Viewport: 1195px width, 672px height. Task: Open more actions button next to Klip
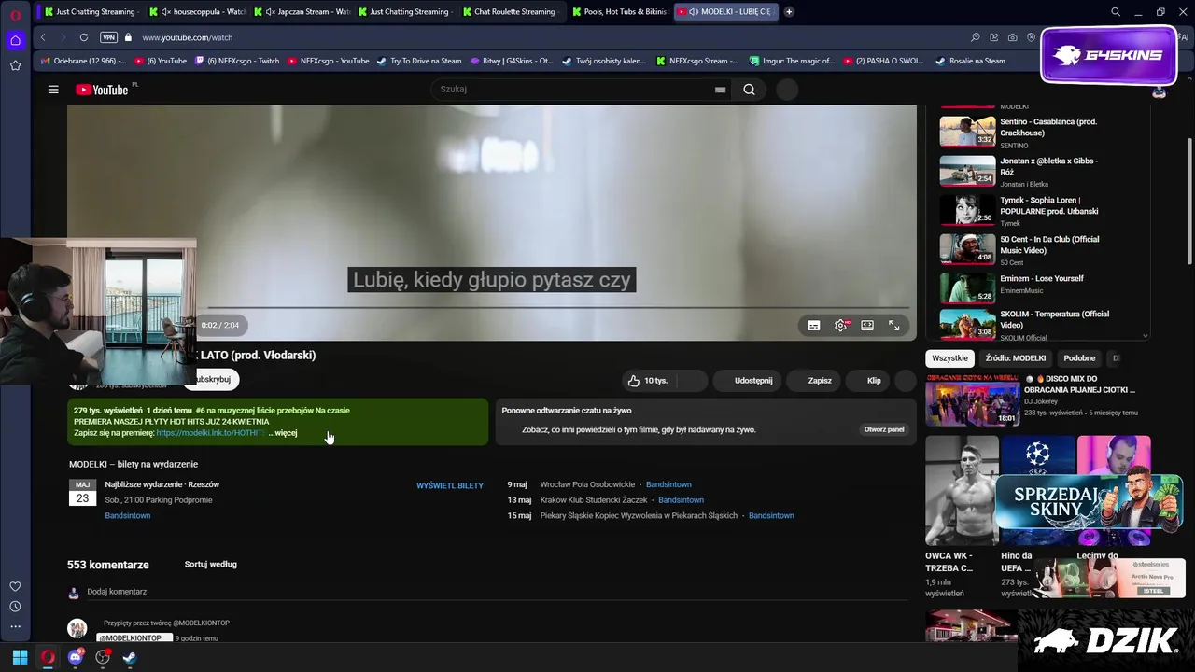point(905,381)
